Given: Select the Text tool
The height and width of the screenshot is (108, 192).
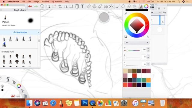Looking at the screenshot, I should pyautogui.click(x=83, y=6).
